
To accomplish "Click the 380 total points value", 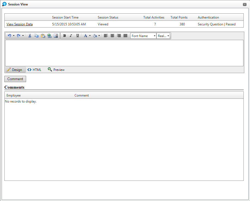I will [182, 24].
